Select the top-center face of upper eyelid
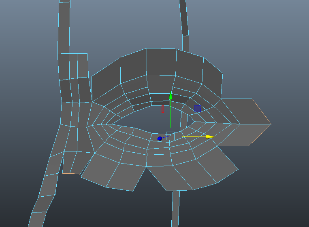Viewport: 309px width, 227px height. pyautogui.click(x=161, y=61)
